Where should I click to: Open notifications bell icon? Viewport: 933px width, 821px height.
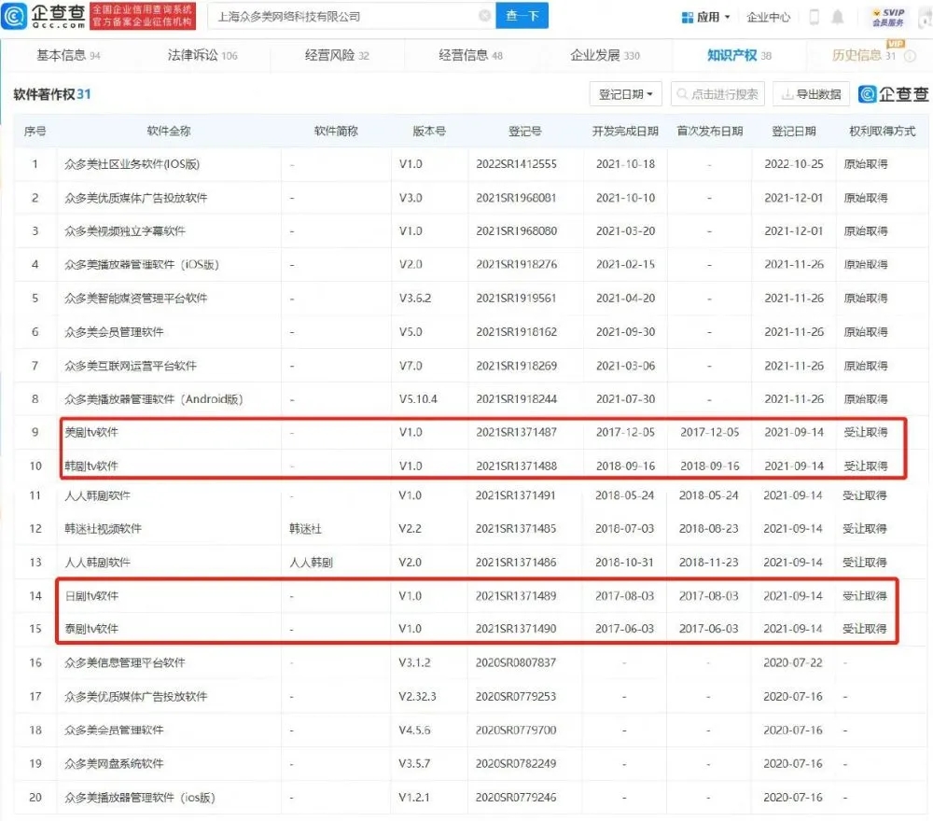point(837,17)
